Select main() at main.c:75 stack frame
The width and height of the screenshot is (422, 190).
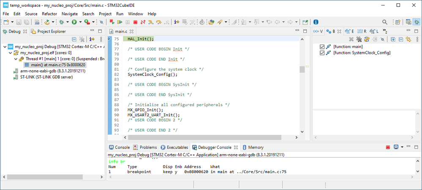[x=55, y=65]
